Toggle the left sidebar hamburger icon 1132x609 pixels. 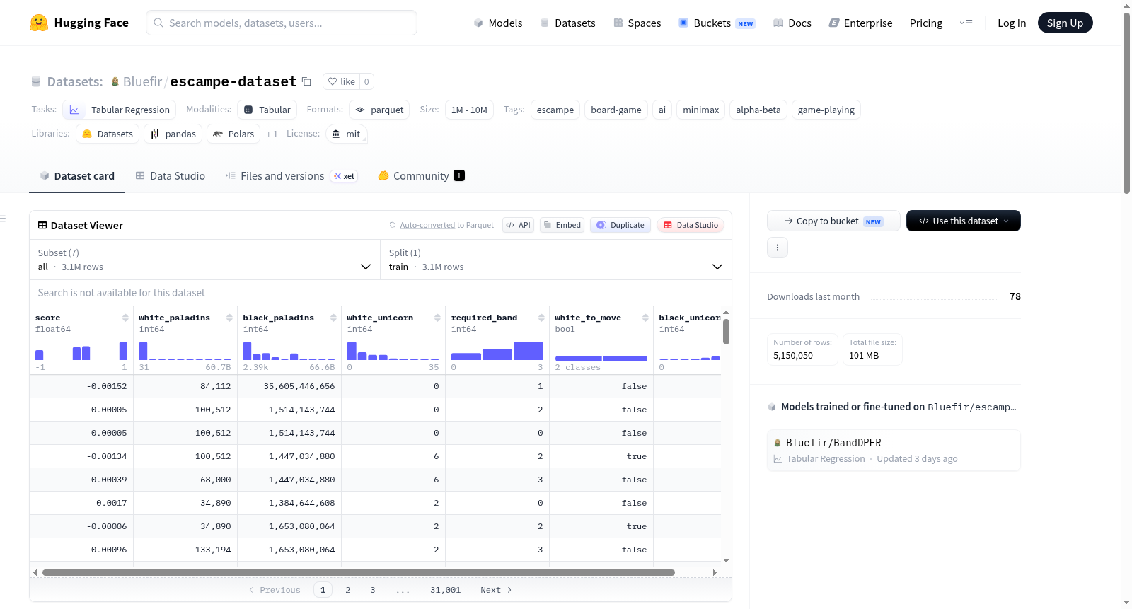[x=4, y=219]
